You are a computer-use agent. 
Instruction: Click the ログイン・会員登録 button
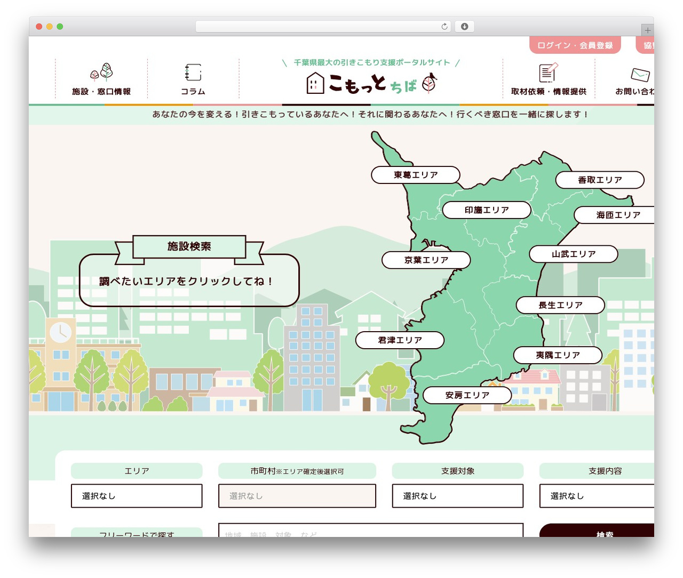(x=575, y=45)
